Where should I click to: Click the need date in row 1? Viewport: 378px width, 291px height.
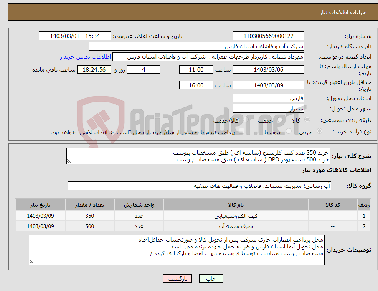point(41,216)
